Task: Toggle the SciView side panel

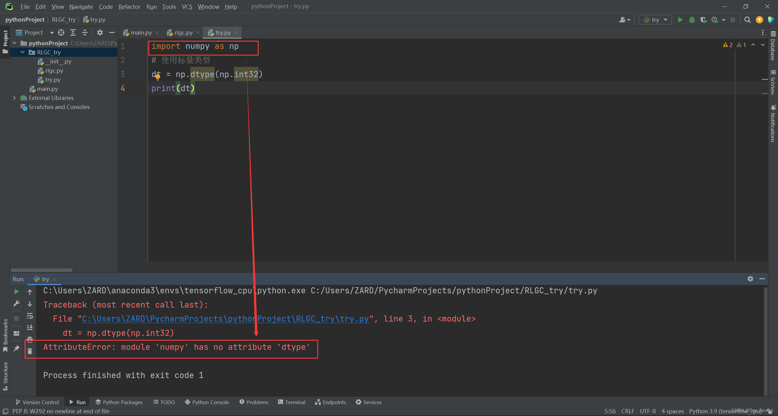Action: [773, 82]
